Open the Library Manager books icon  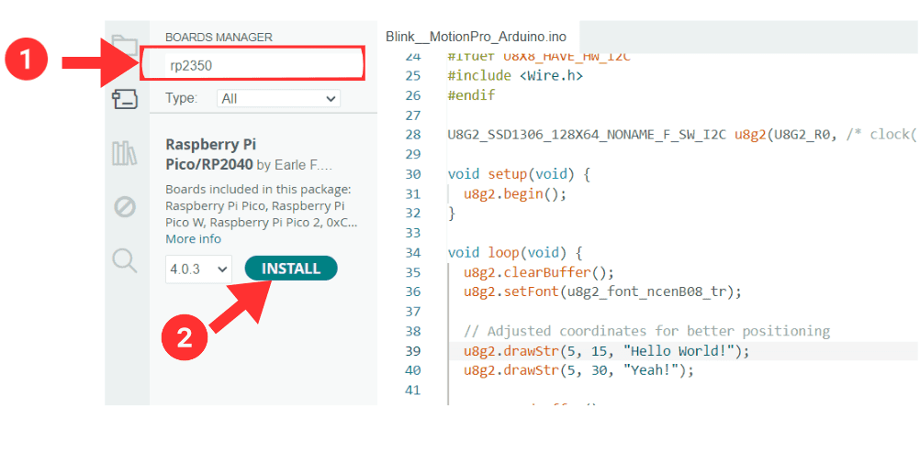pyautogui.click(x=124, y=153)
